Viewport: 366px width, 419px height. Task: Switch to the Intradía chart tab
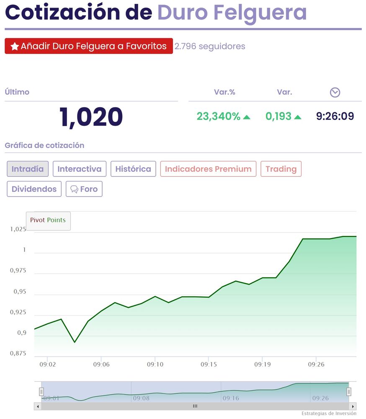click(x=28, y=169)
